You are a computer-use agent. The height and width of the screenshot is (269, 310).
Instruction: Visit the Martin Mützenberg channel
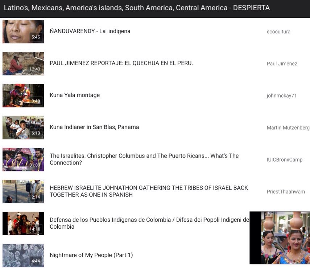coord(288,127)
